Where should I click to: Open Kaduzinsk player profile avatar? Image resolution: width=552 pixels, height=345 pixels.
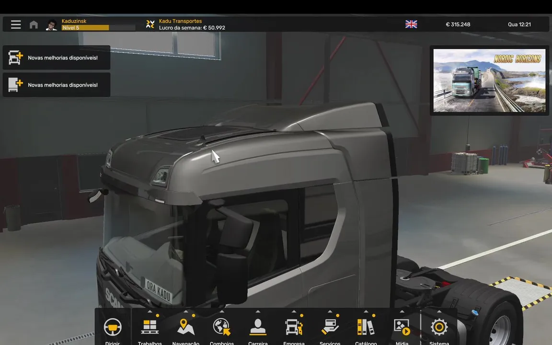click(52, 24)
